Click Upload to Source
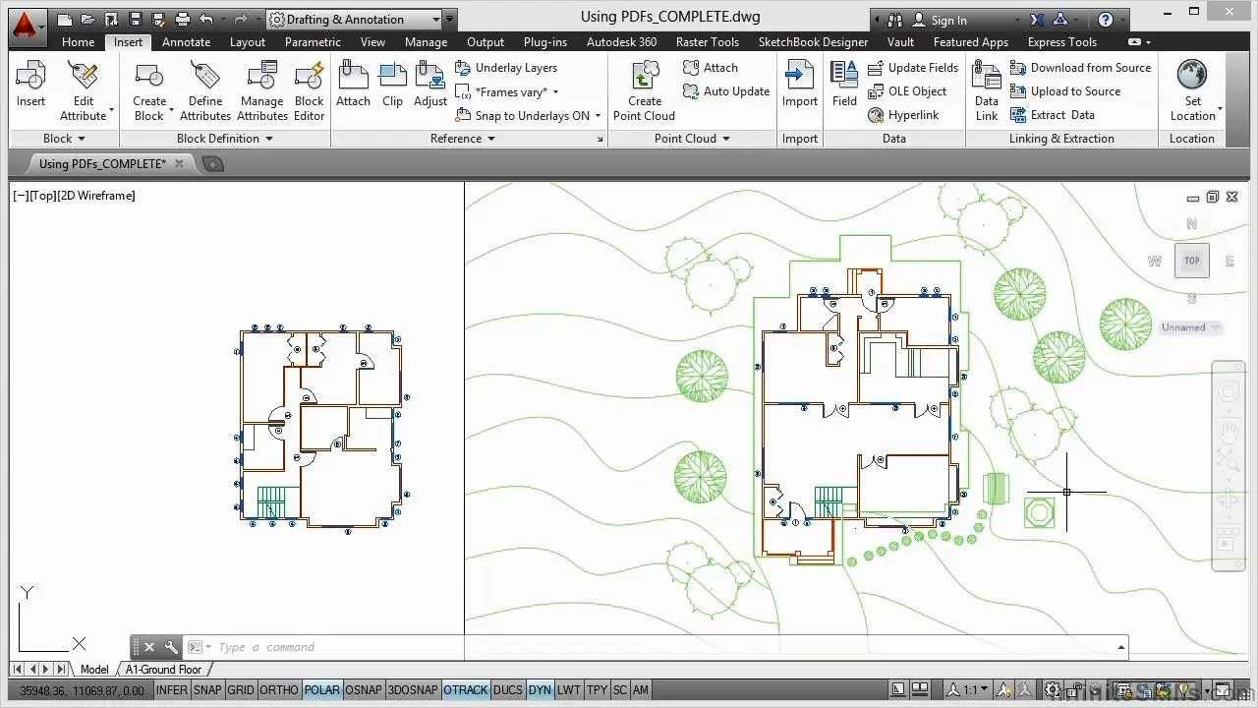 [x=1065, y=91]
